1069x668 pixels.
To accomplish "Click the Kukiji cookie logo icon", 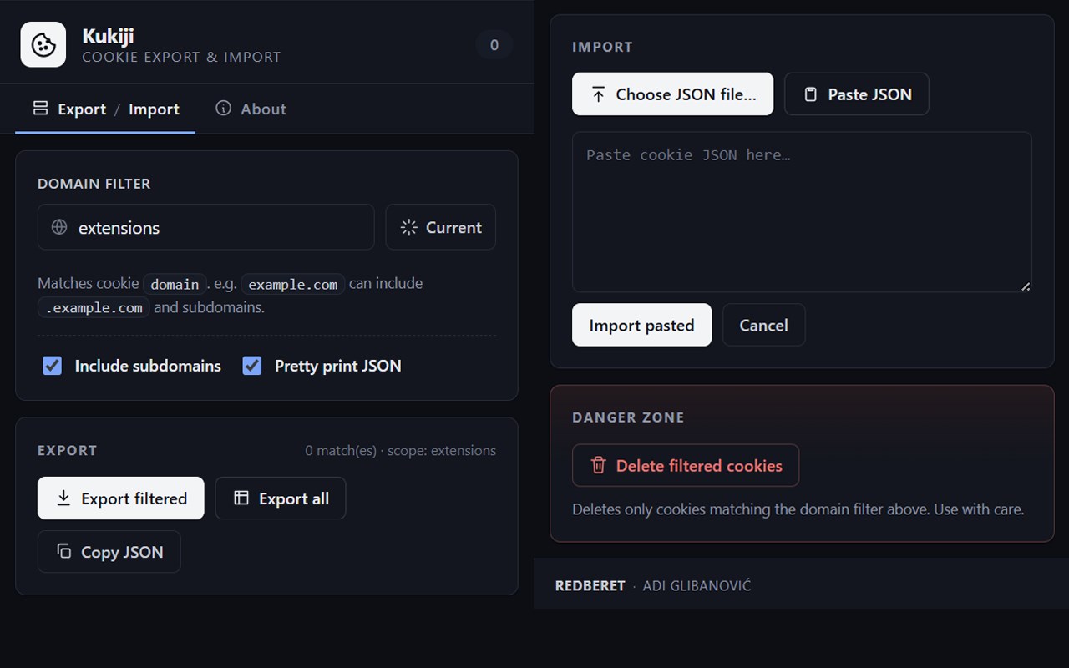I will 43,44.
